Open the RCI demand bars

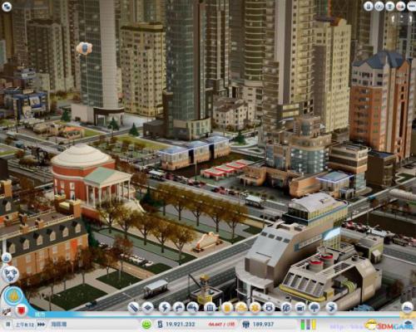click(308, 325)
